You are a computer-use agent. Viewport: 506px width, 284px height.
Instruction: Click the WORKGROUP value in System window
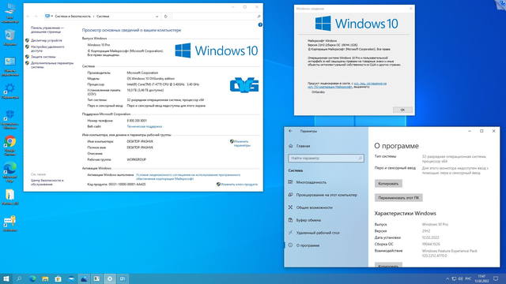136,159
